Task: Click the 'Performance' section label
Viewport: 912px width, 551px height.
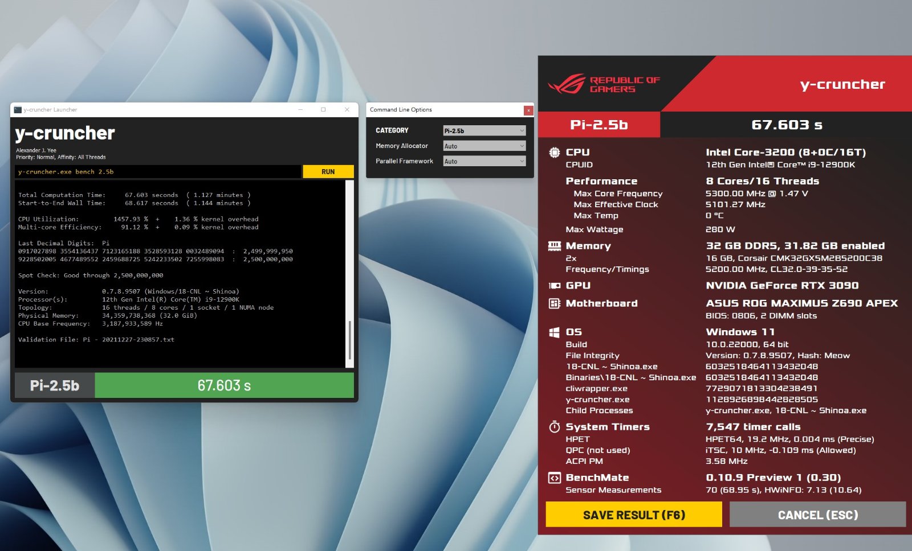Action: [601, 181]
